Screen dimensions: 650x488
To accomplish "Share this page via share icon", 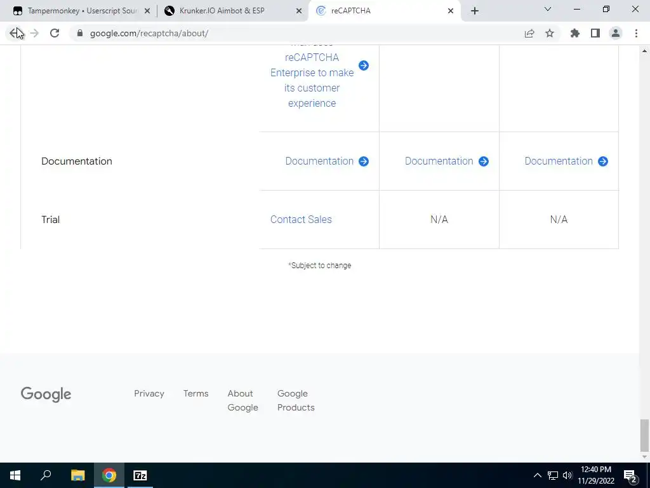I will coord(529,33).
